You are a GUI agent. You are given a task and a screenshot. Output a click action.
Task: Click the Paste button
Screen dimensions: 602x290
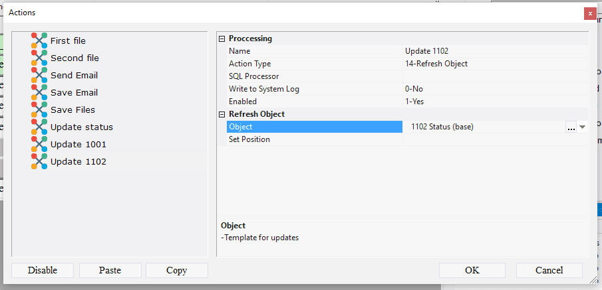(110, 270)
